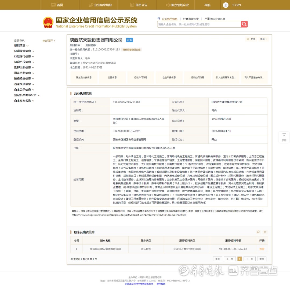Expand all via 全部展开

[x=49, y=41]
